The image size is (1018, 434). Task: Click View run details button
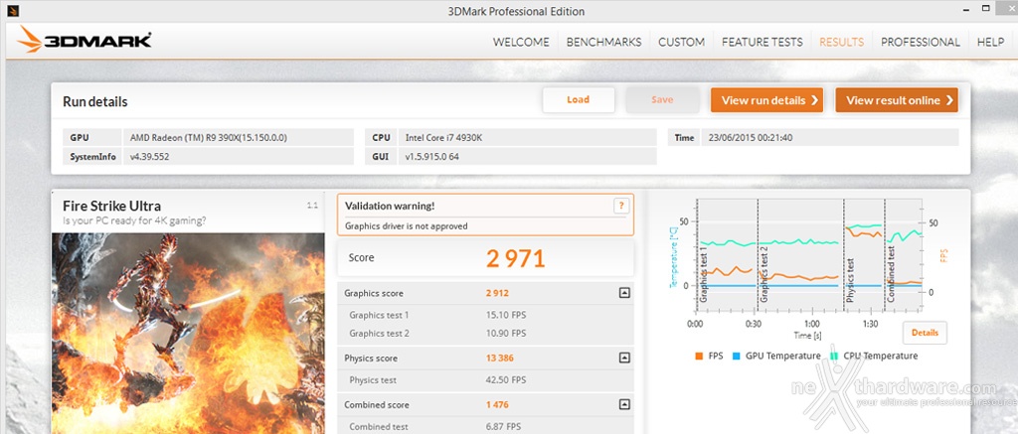766,100
